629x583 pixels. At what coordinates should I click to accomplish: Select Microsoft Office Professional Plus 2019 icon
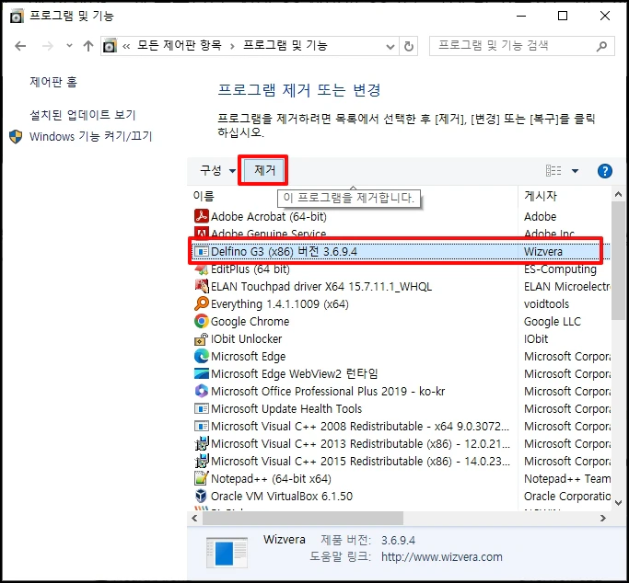coord(202,391)
